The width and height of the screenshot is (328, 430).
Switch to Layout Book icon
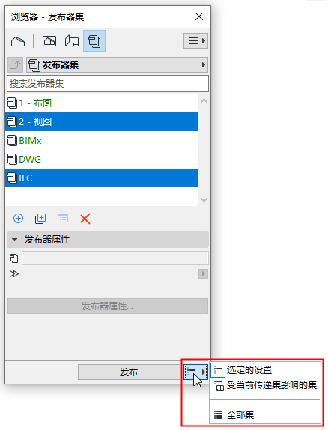point(72,41)
